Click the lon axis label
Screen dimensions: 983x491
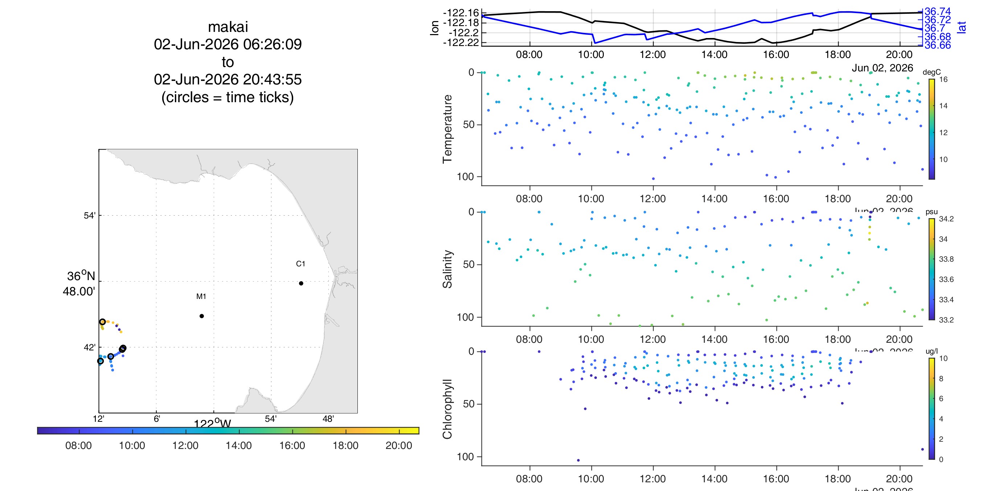[x=434, y=28]
